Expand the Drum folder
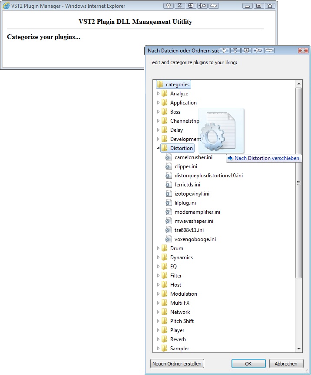Viewport: 311px width, 375px height. pos(158,248)
